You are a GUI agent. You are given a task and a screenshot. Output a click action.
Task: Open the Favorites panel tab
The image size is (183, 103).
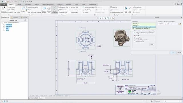(x=24, y=17)
